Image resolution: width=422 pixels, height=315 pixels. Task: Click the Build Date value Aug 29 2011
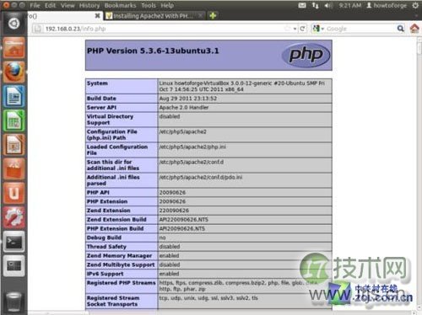(188, 99)
